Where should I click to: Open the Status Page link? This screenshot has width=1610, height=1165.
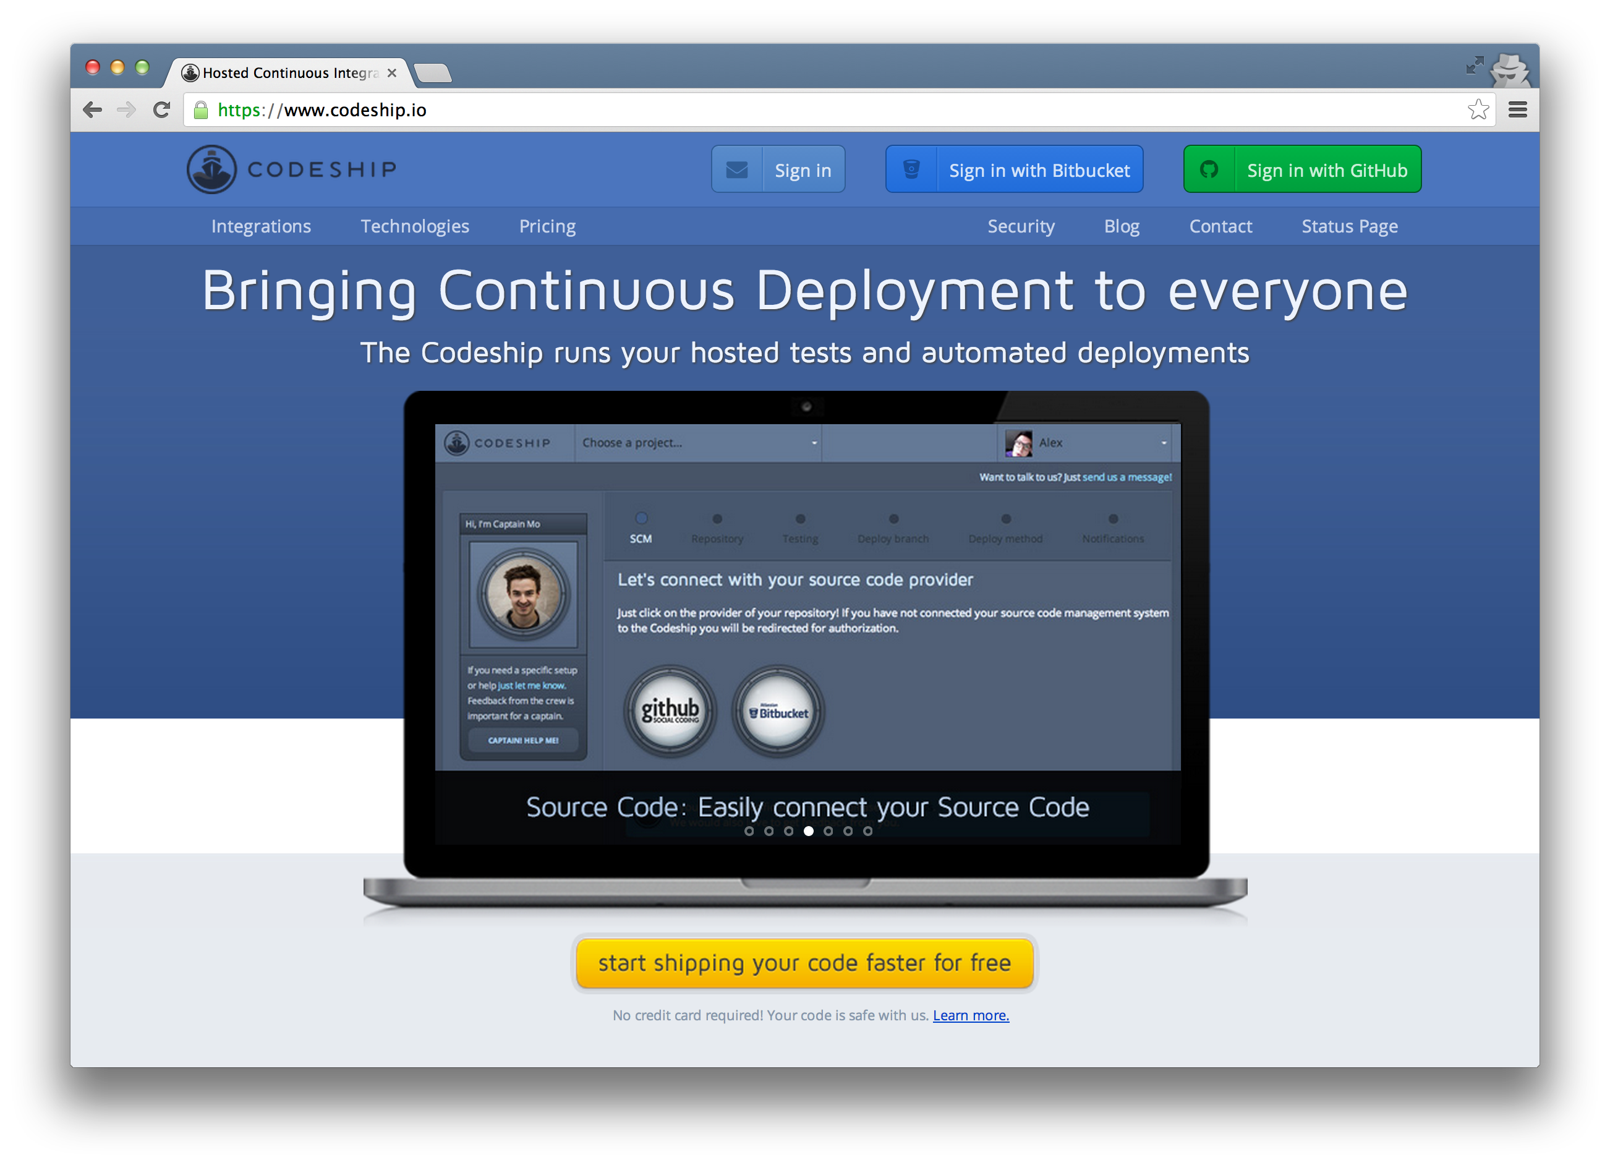[1350, 226]
